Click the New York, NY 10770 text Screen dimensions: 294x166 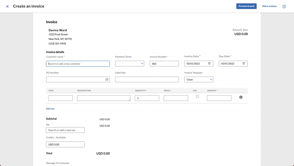pos(60,39)
